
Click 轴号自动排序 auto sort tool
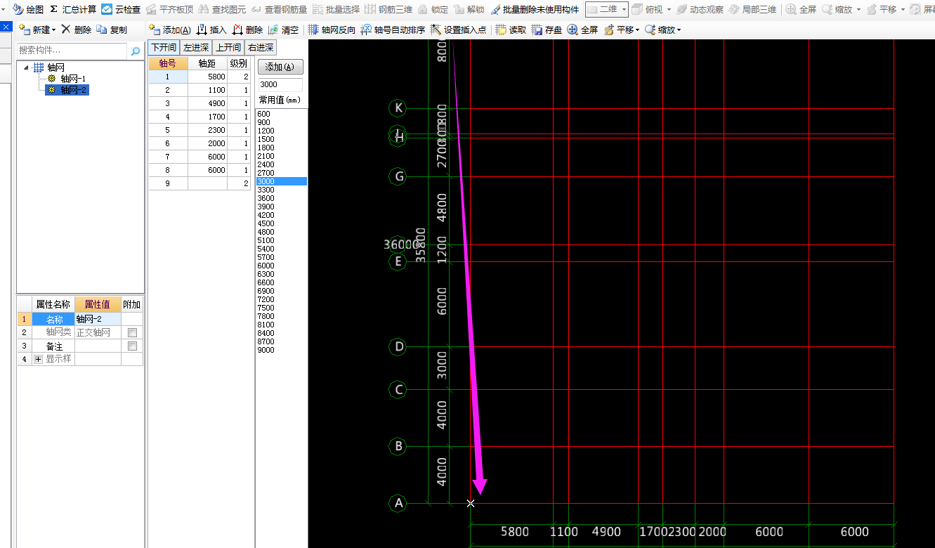pos(393,30)
